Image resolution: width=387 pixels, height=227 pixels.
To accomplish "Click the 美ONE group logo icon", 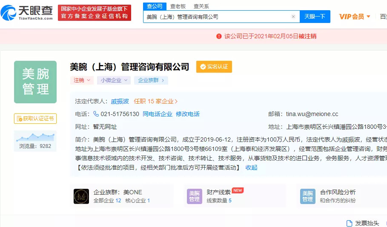I will click(x=81, y=196).
